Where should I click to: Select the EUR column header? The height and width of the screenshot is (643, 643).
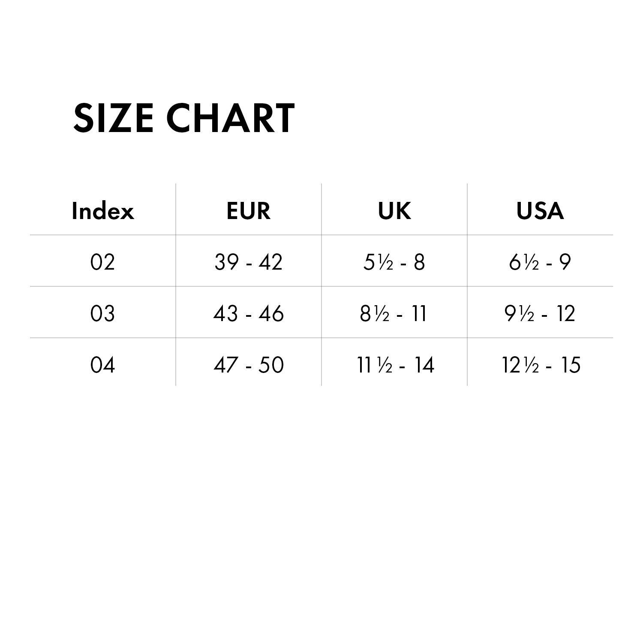(x=249, y=210)
